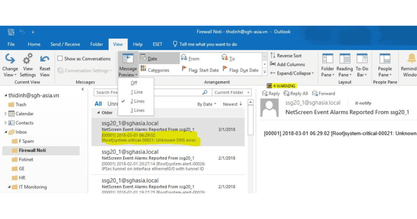Click Add Columns
417x219 pixels.
coord(287,64)
